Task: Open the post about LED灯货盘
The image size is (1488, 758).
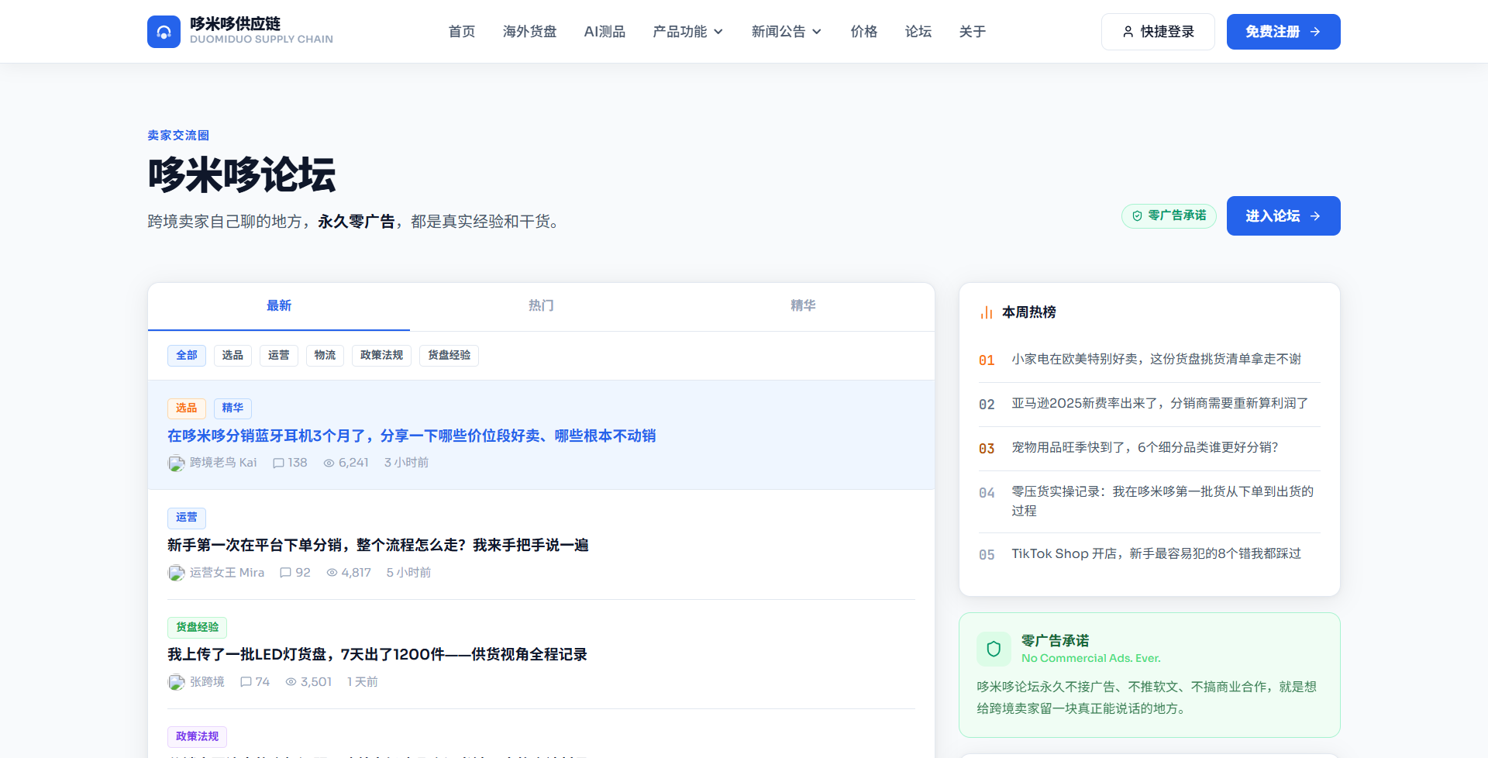Action: tap(377, 655)
